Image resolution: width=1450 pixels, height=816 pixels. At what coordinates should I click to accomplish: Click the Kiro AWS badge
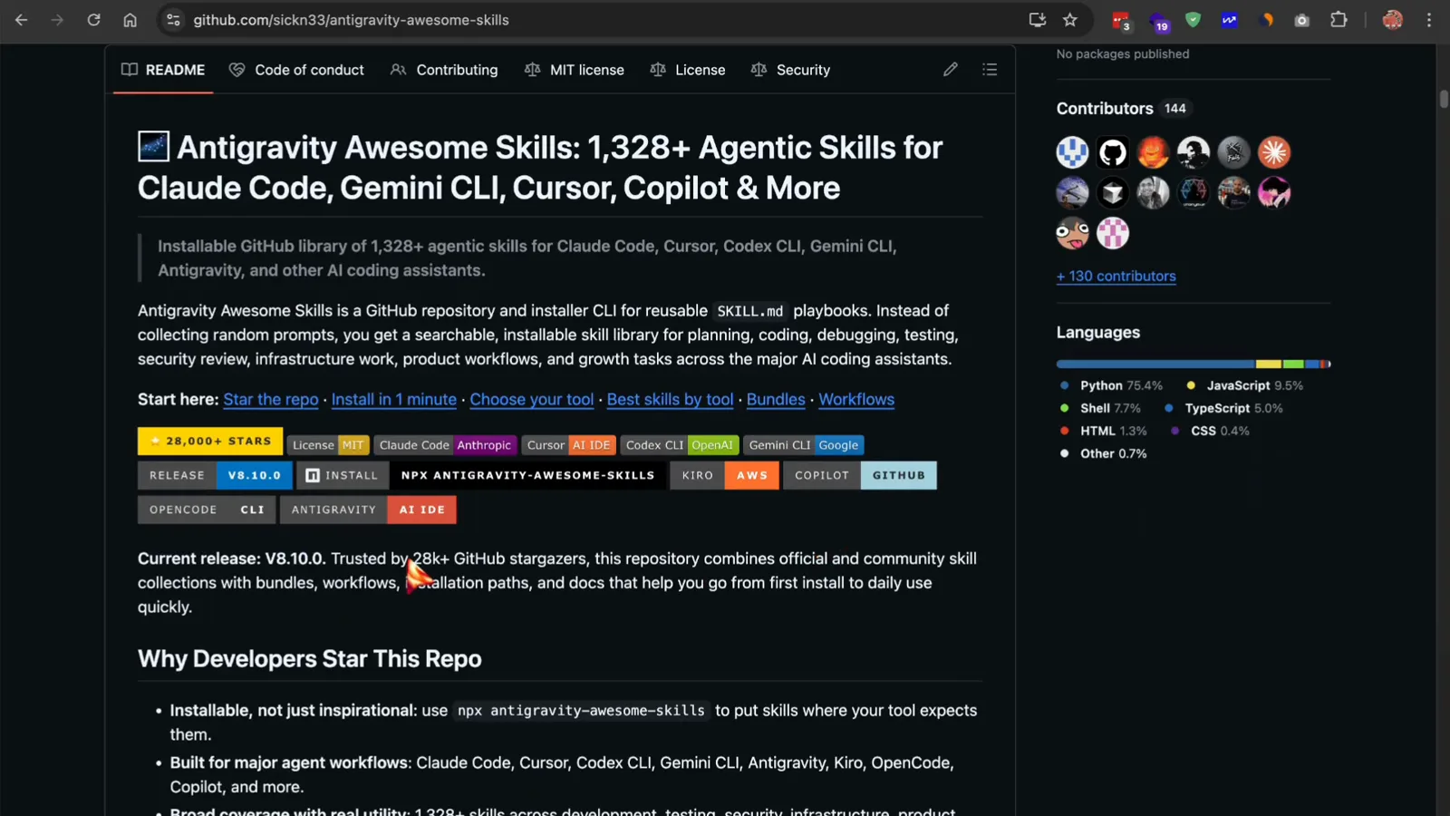725,475
